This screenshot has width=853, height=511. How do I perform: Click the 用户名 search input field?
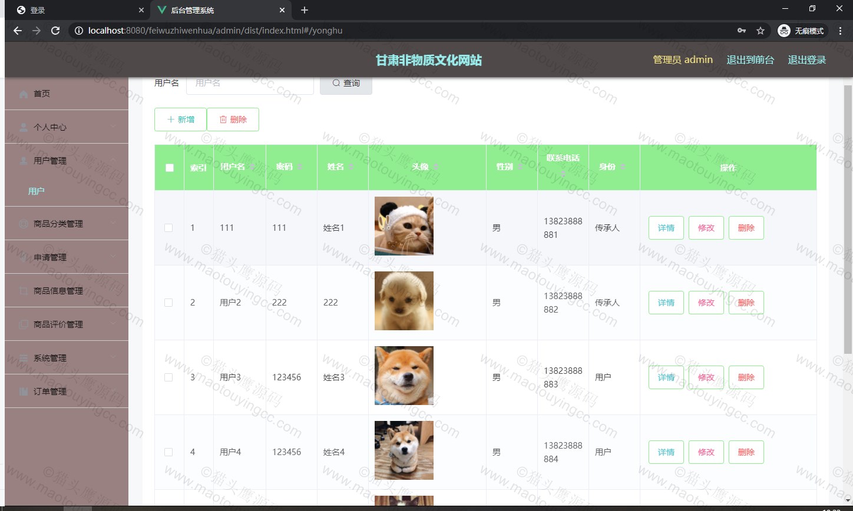coord(250,84)
